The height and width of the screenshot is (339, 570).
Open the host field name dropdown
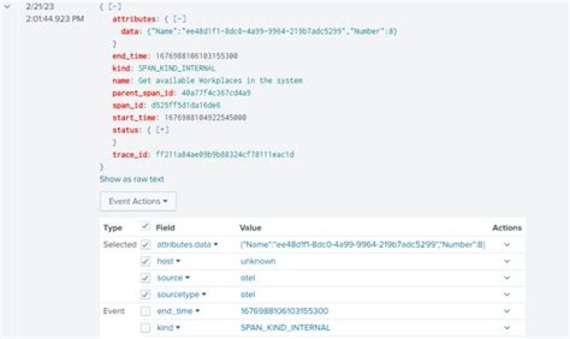[169, 261]
